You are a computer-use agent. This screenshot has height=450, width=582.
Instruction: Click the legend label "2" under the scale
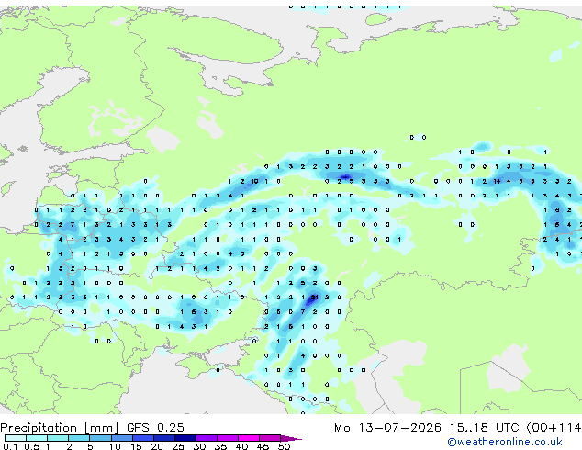[x=69, y=446]
